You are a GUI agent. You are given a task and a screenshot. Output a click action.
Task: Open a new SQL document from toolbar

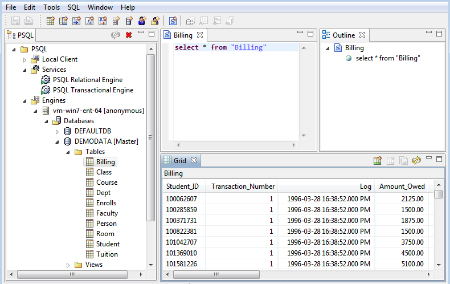(x=173, y=21)
